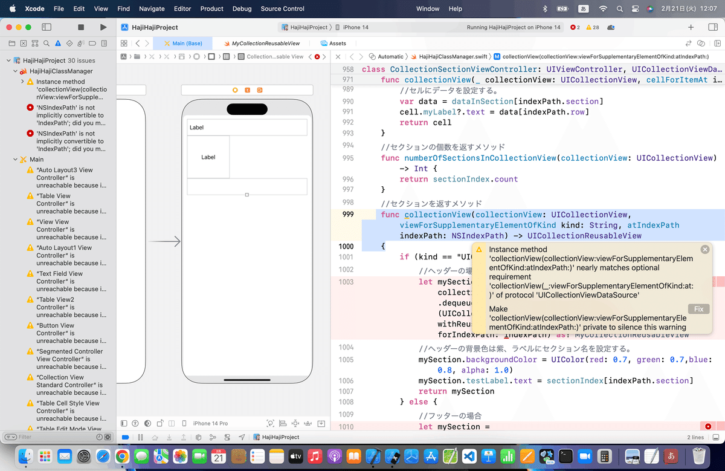Toggle the navigator sidebar visibility

click(x=46, y=27)
